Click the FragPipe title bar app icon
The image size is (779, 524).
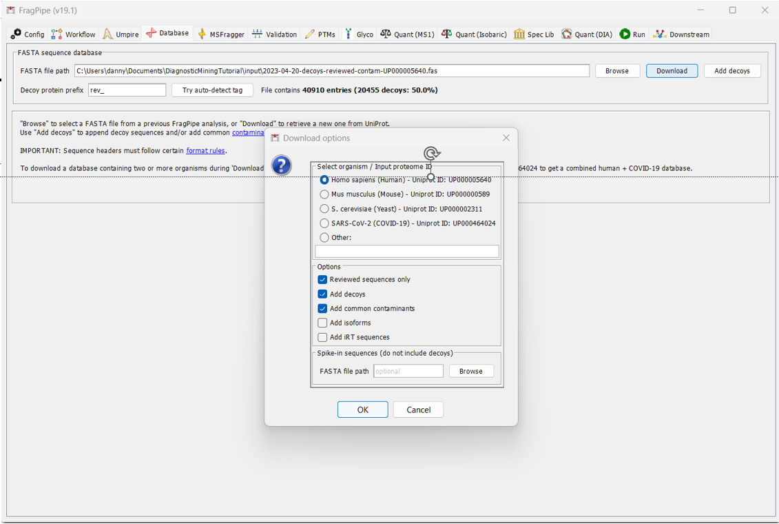[x=10, y=10]
